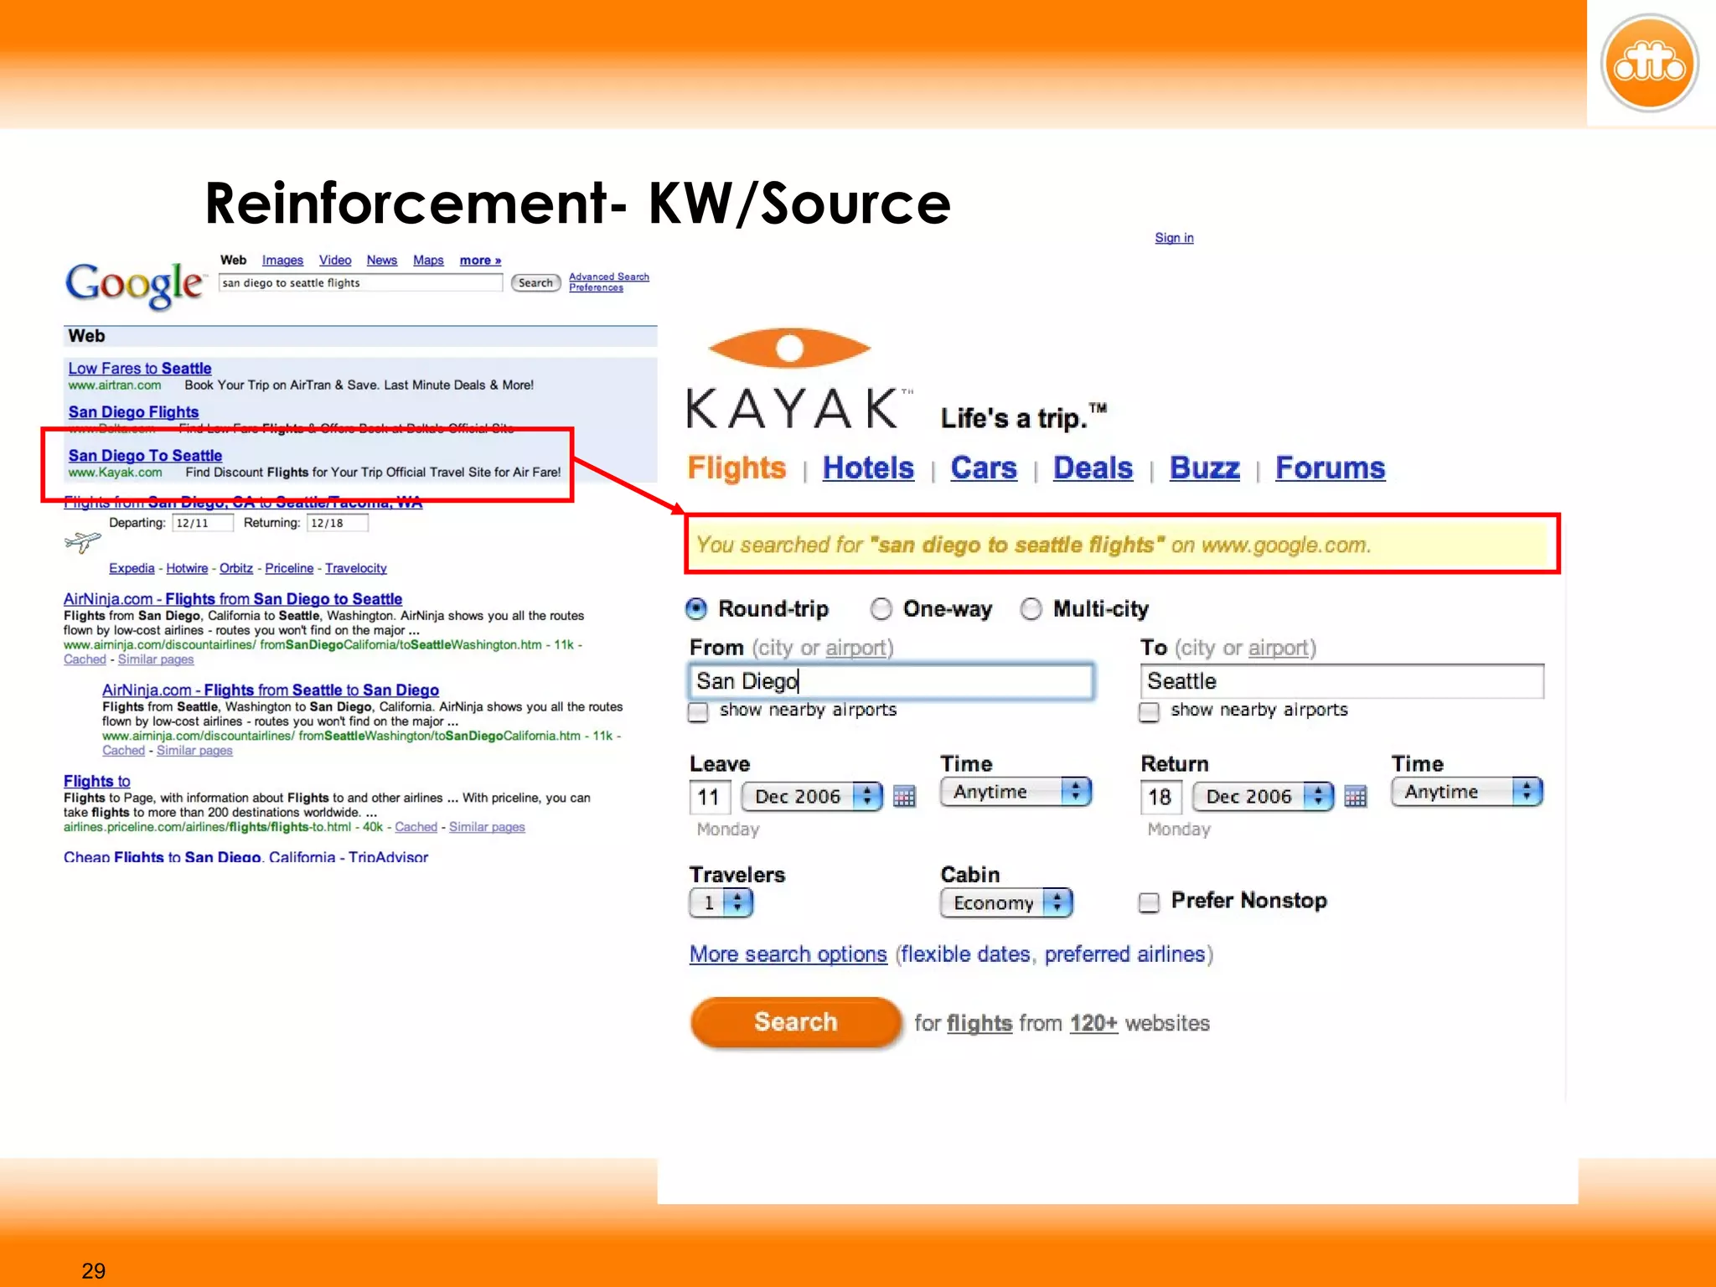The height and width of the screenshot is (1287, 1716).
Task: Click the airplane icon beside departing dates
Action: pos(82,542)
